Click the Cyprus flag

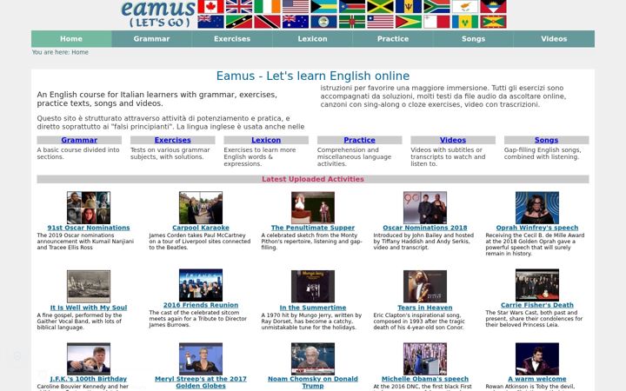tap(465, 6)
